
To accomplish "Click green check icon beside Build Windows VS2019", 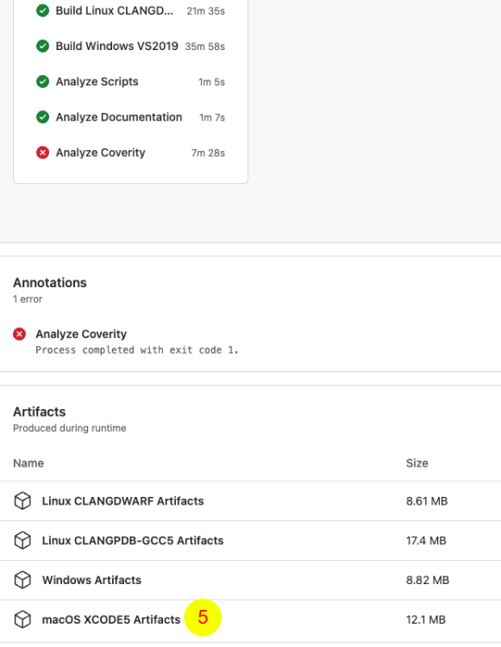I will pos(42,47).
